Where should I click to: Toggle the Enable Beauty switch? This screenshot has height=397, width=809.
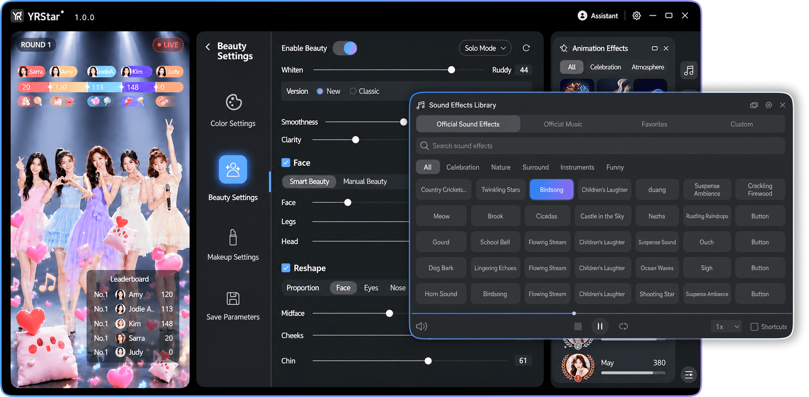point(345,48)
